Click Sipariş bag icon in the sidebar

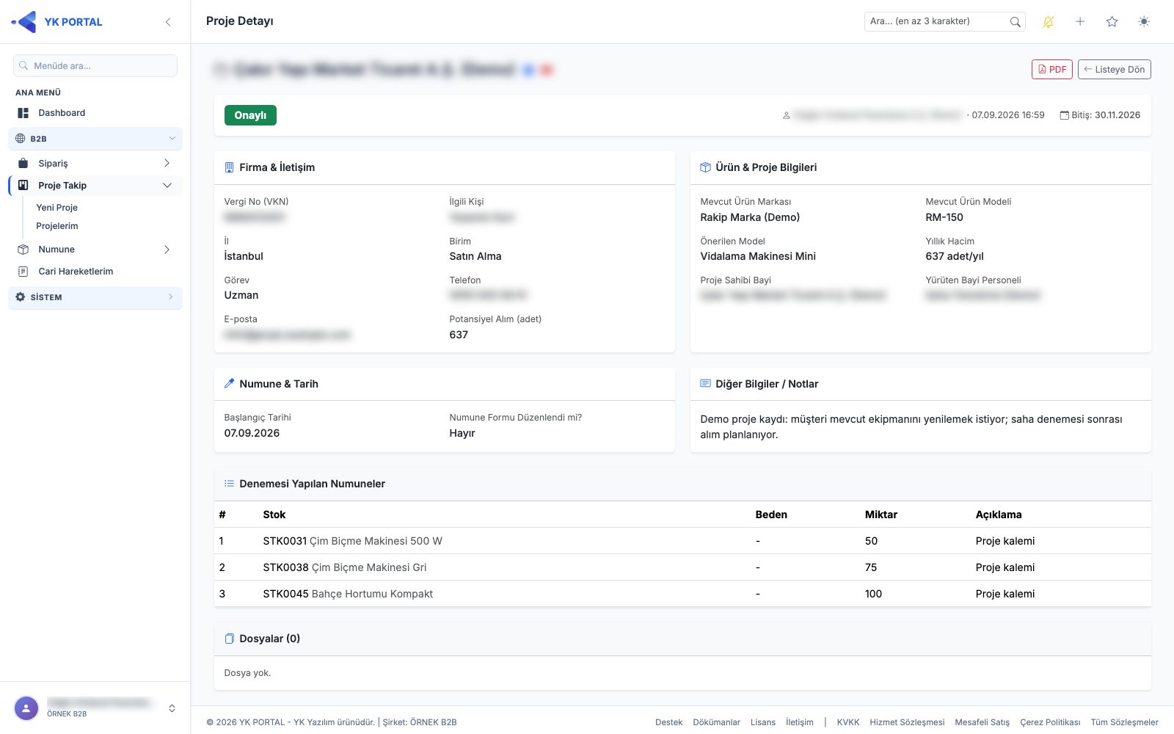23,164
